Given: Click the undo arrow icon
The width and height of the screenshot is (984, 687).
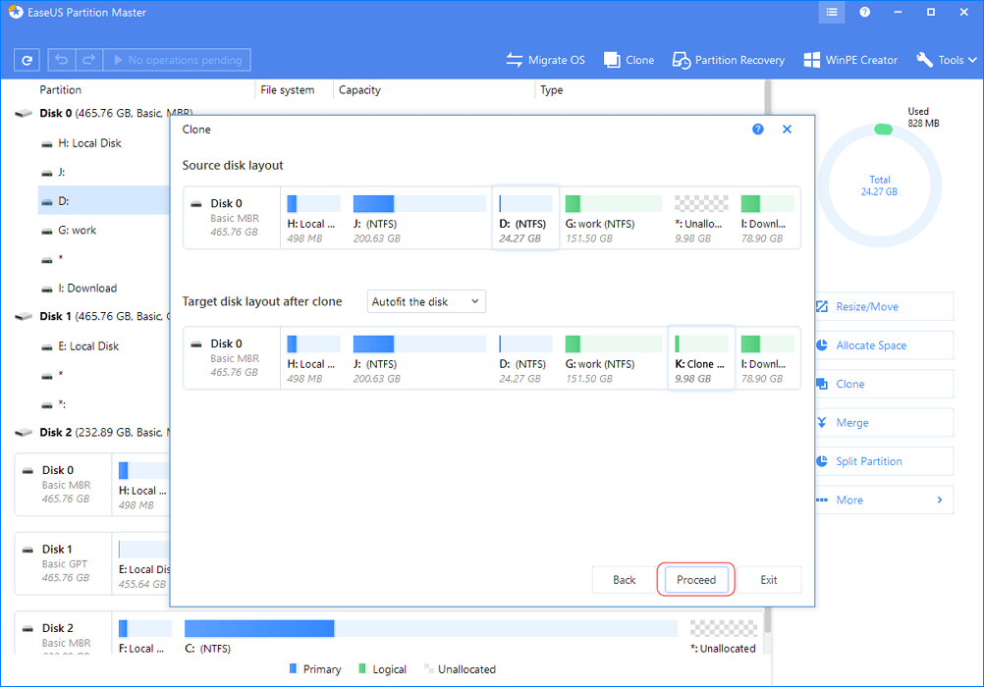Looking at the screenshot, I should (62, 60).
